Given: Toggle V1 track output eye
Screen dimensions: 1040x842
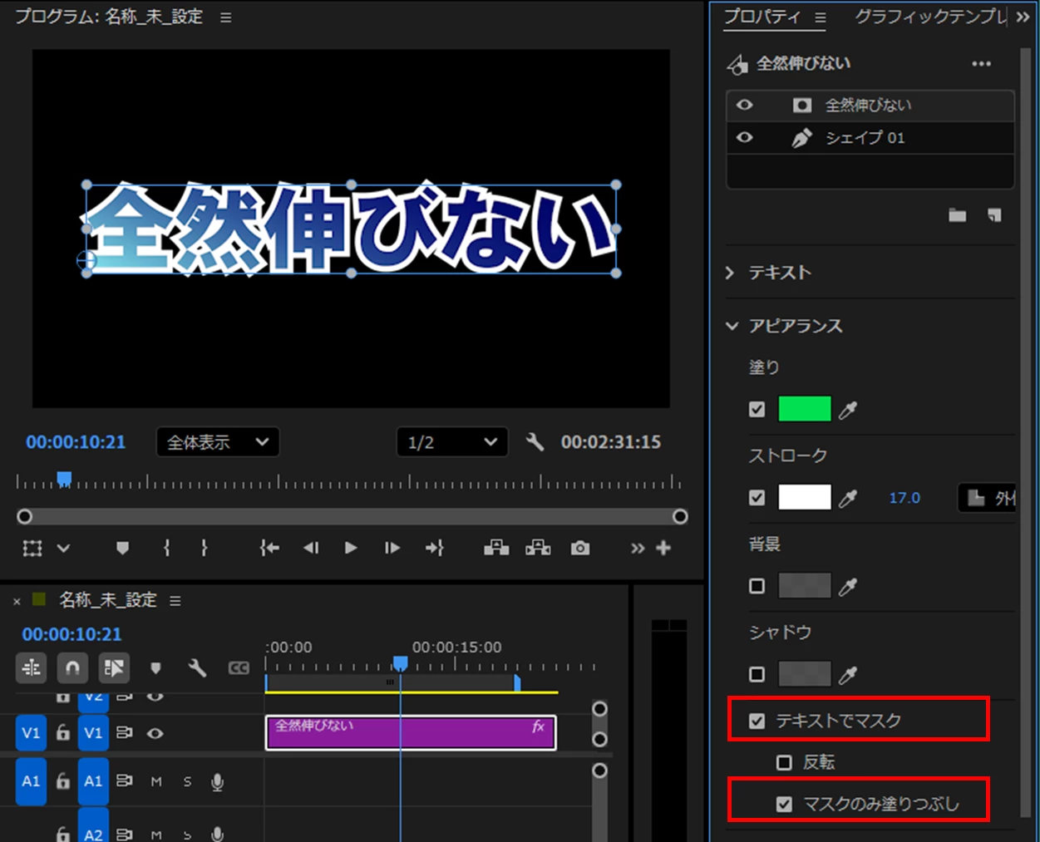Looking at the screenshot, I should click(155, 733).
